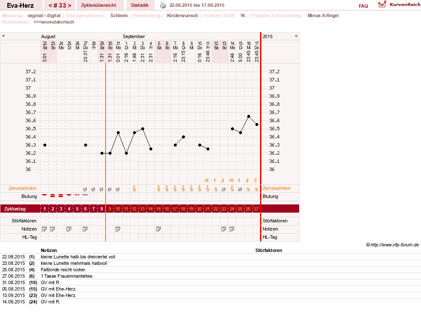Open the FAQ link

(363, 6)
